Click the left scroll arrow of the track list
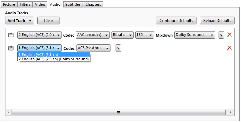The height and width of the screenshot is (122, 241). coord(8,112)
